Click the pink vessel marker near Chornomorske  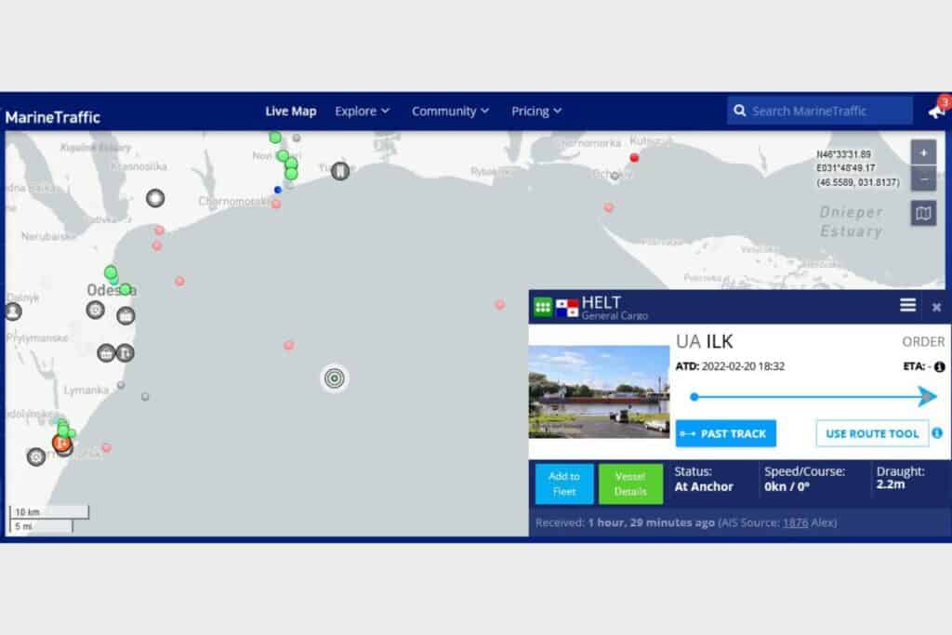(276, 204)
